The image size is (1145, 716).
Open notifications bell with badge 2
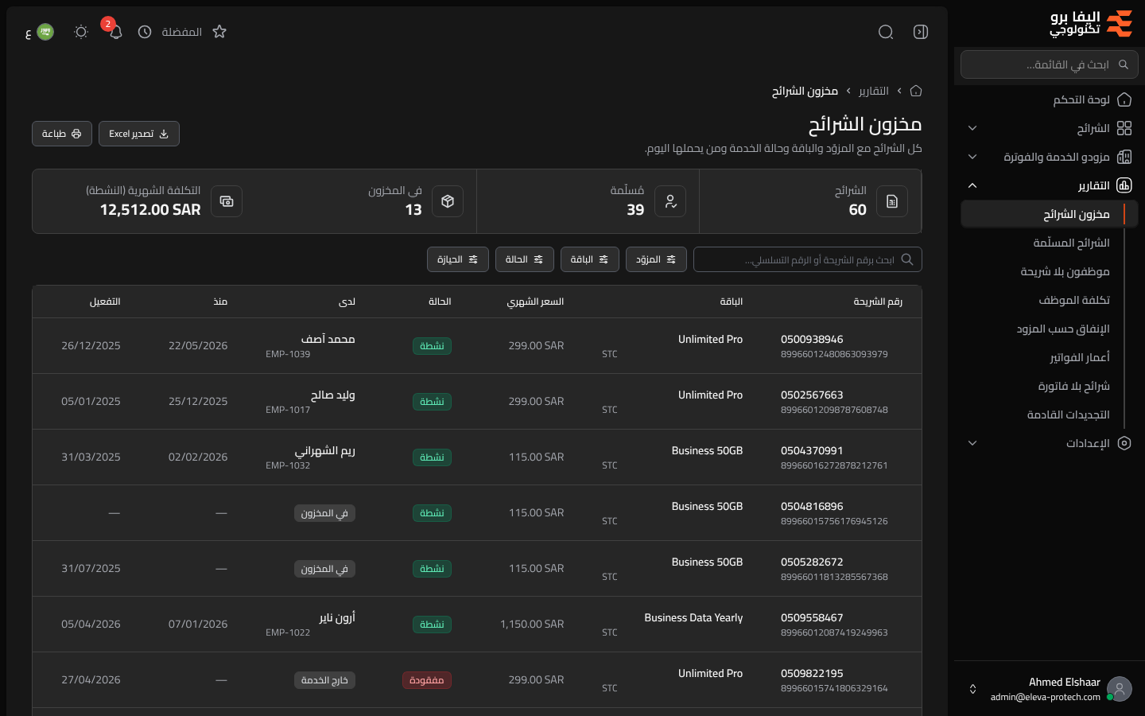[x=115, y=32]
